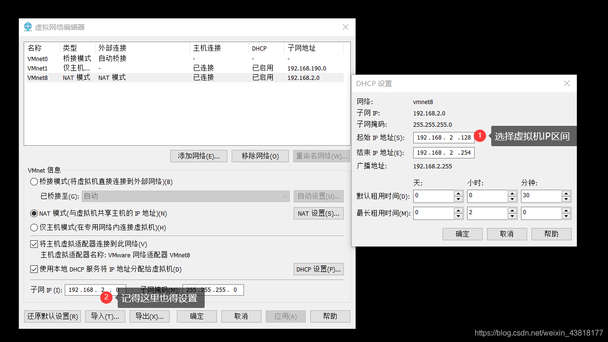Click 添加网络(E)... button
Image resolution: width=608 pixels, height=342 pixels.
(199, 156)
